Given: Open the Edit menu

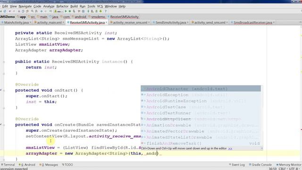Looking at the screenshot, I should 5,6.
